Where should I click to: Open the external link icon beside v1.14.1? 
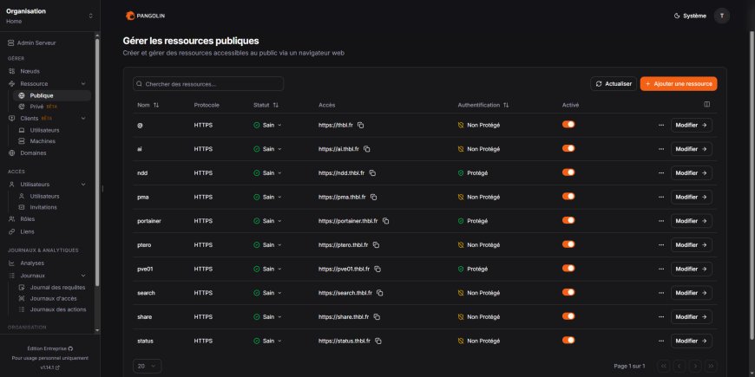click(58, 367)
